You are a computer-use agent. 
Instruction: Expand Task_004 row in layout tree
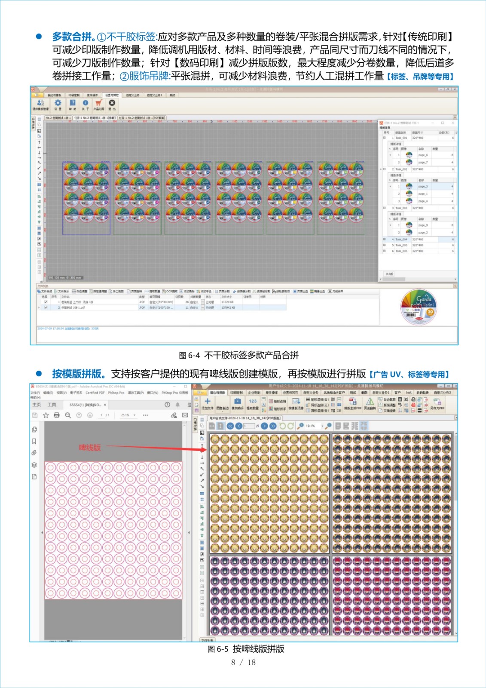(x=384, y=240)
